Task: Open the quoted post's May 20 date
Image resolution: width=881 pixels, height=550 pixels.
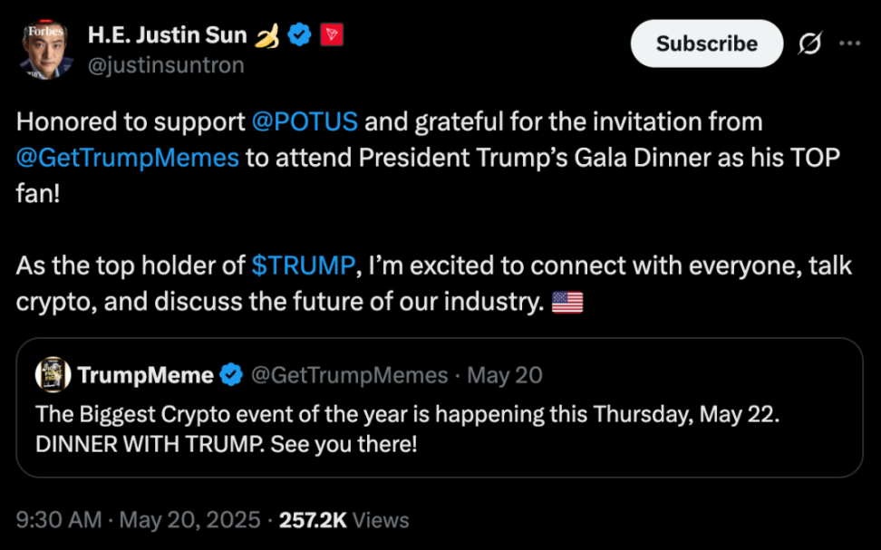Action: coord(516,375)
